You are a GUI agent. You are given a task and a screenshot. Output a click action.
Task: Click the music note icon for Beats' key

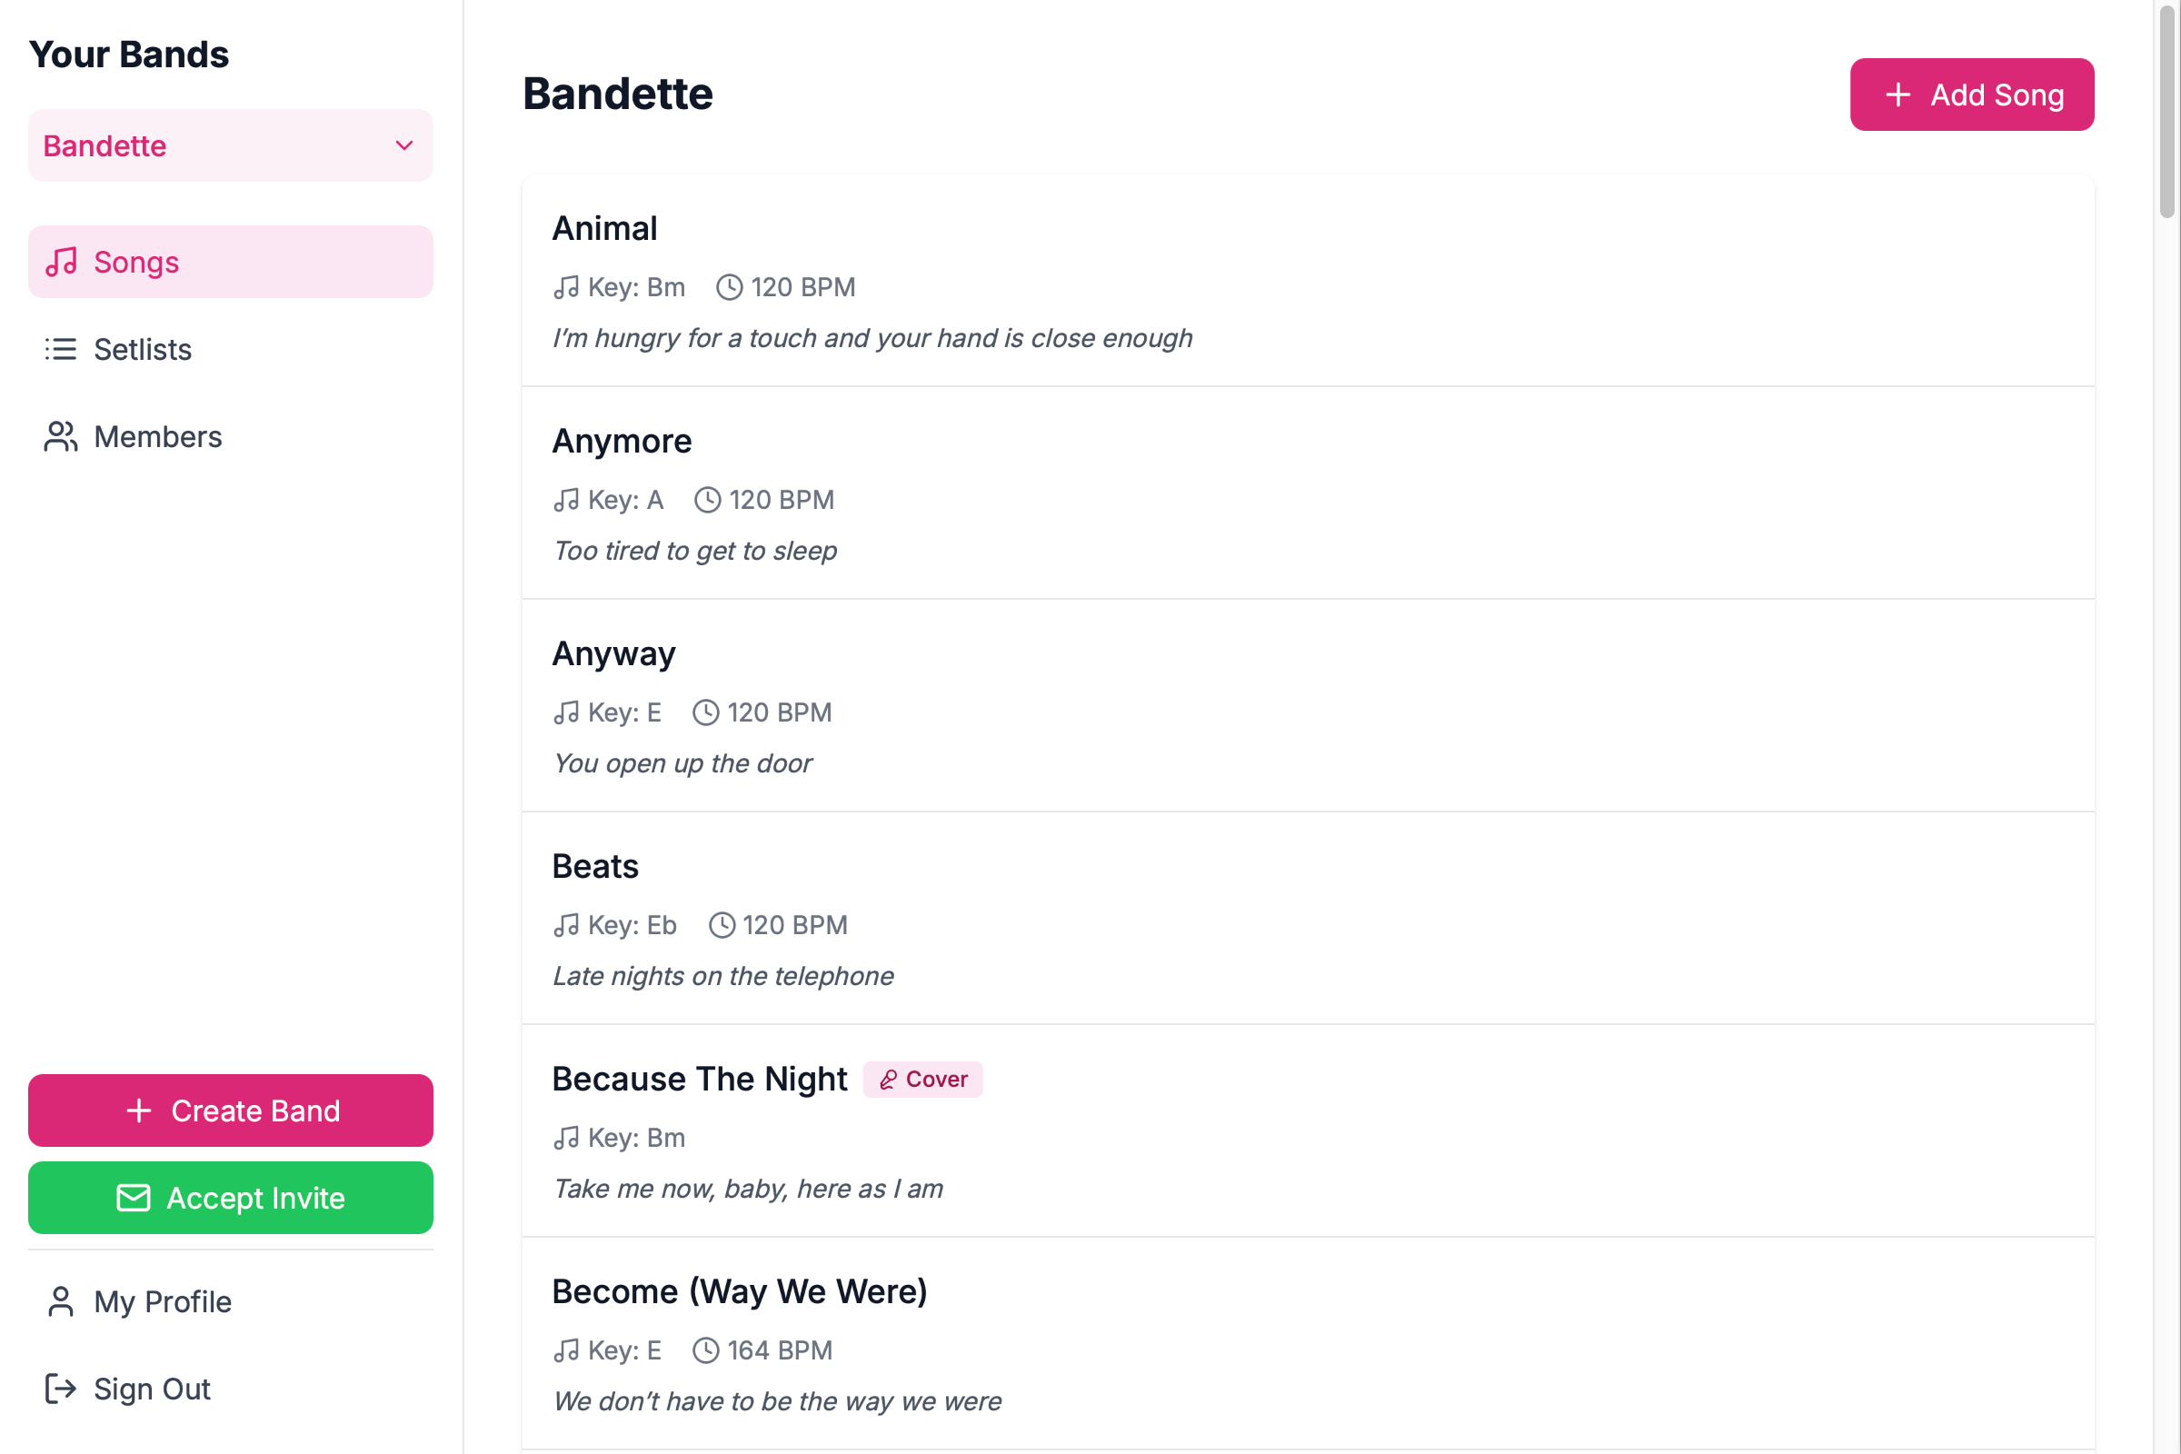[566, 924]
